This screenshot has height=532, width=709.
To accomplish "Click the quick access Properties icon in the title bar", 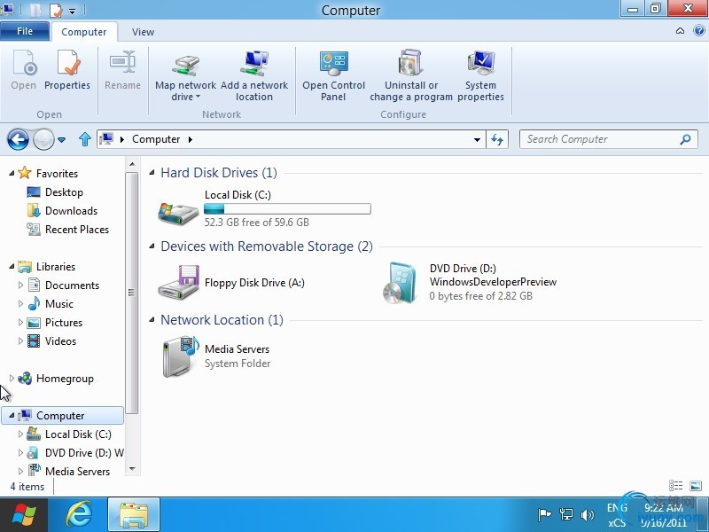I will pyautogui.click(x=56, y=10).
